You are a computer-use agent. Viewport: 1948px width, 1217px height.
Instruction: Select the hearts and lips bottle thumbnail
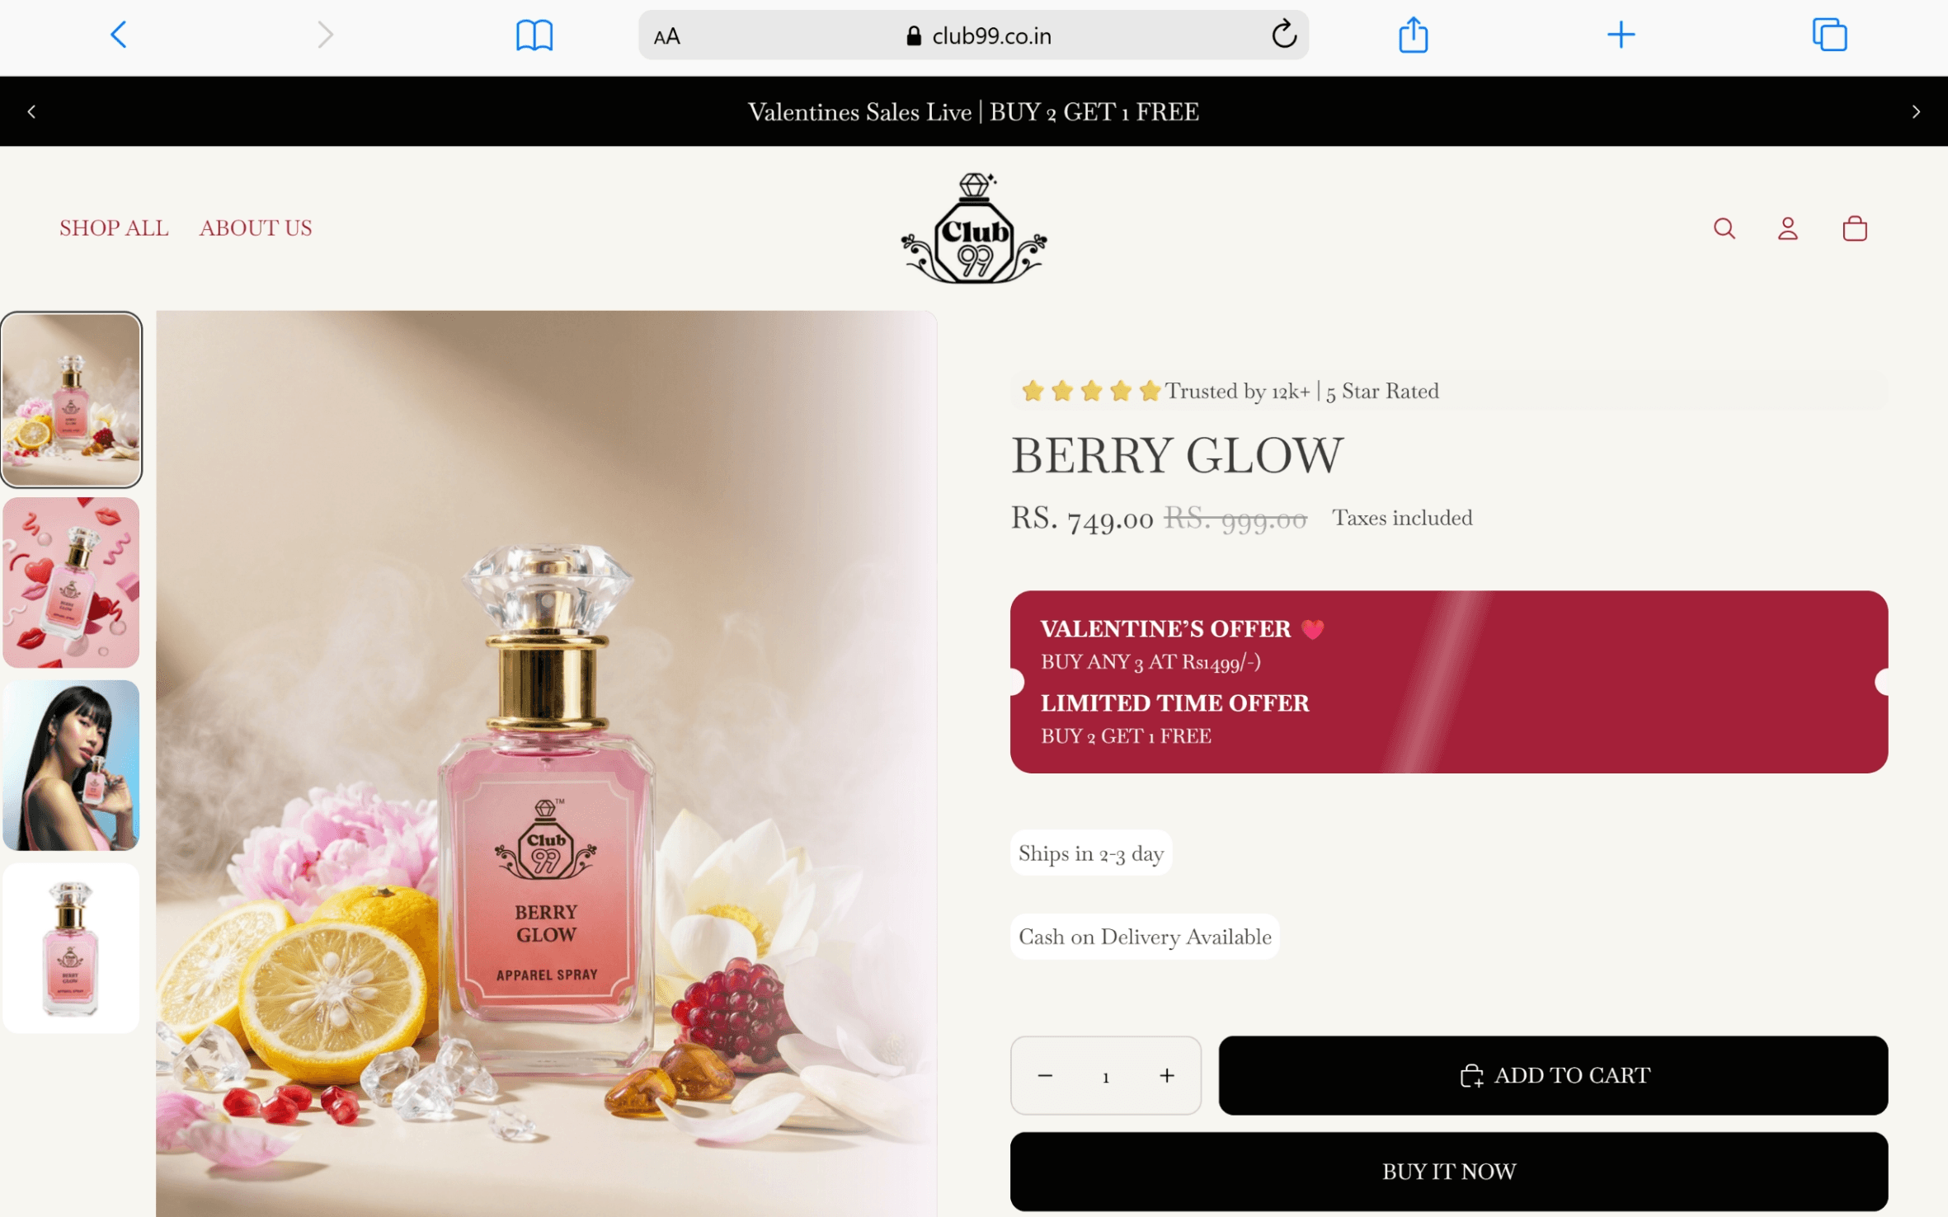coord(71,582)
